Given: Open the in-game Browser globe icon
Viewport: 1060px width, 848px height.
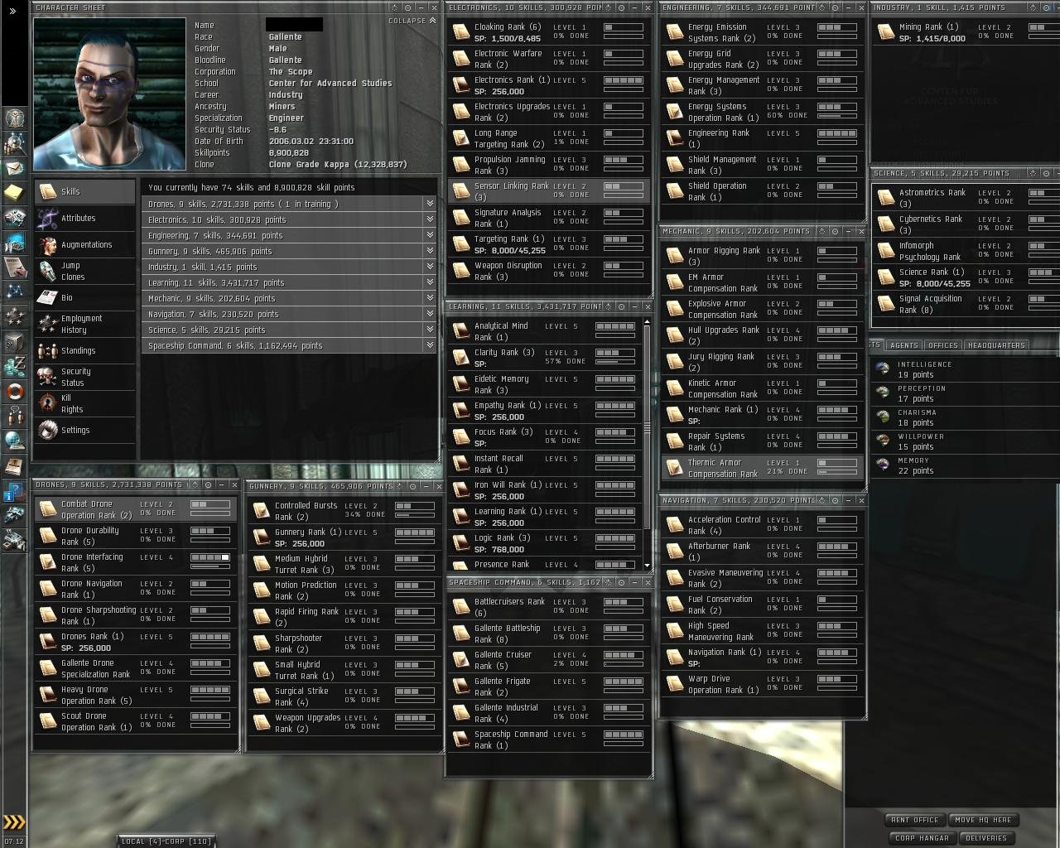Looking at the screenshot, I should point(14,441).
